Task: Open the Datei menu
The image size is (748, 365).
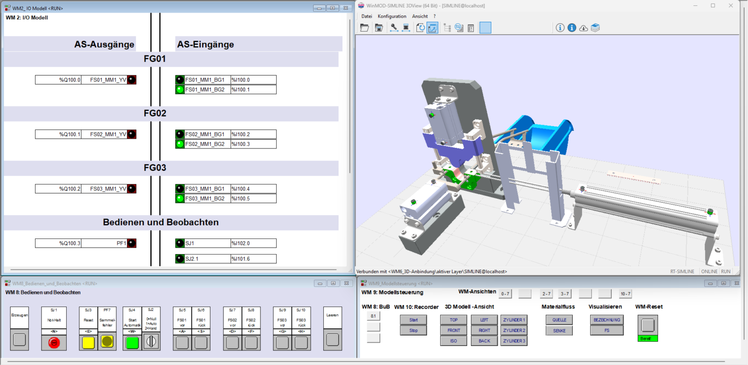Action: [366, 16]
